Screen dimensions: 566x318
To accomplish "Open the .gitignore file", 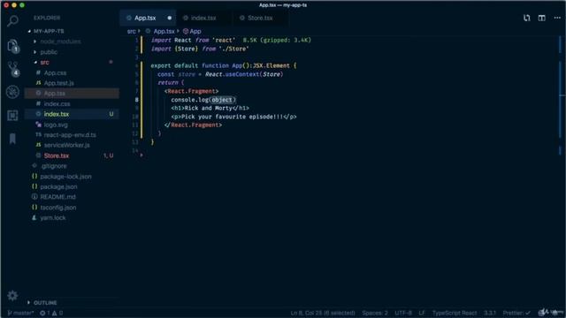I will coord(53,166).
